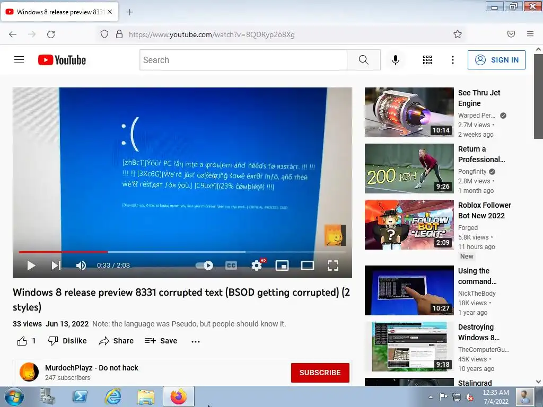Open tracking protection shield info
This screenshot has height=407, width=543.
[104, 34]
